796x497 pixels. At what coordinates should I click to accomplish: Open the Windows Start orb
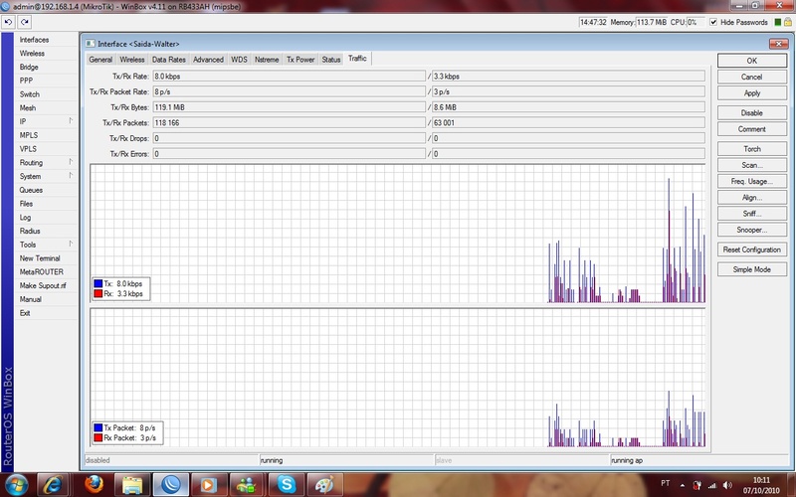(x=16, y=484)
